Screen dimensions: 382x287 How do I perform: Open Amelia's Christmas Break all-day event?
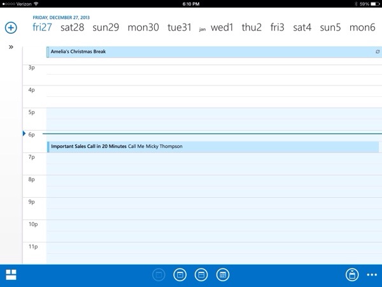click(214, 52)
